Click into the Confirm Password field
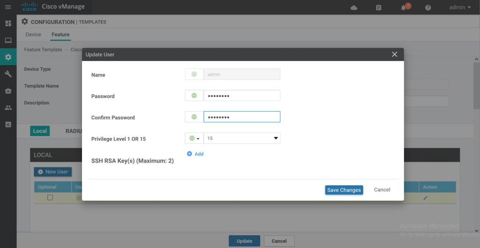The image size is (480, 248). [x=242, y=117]
